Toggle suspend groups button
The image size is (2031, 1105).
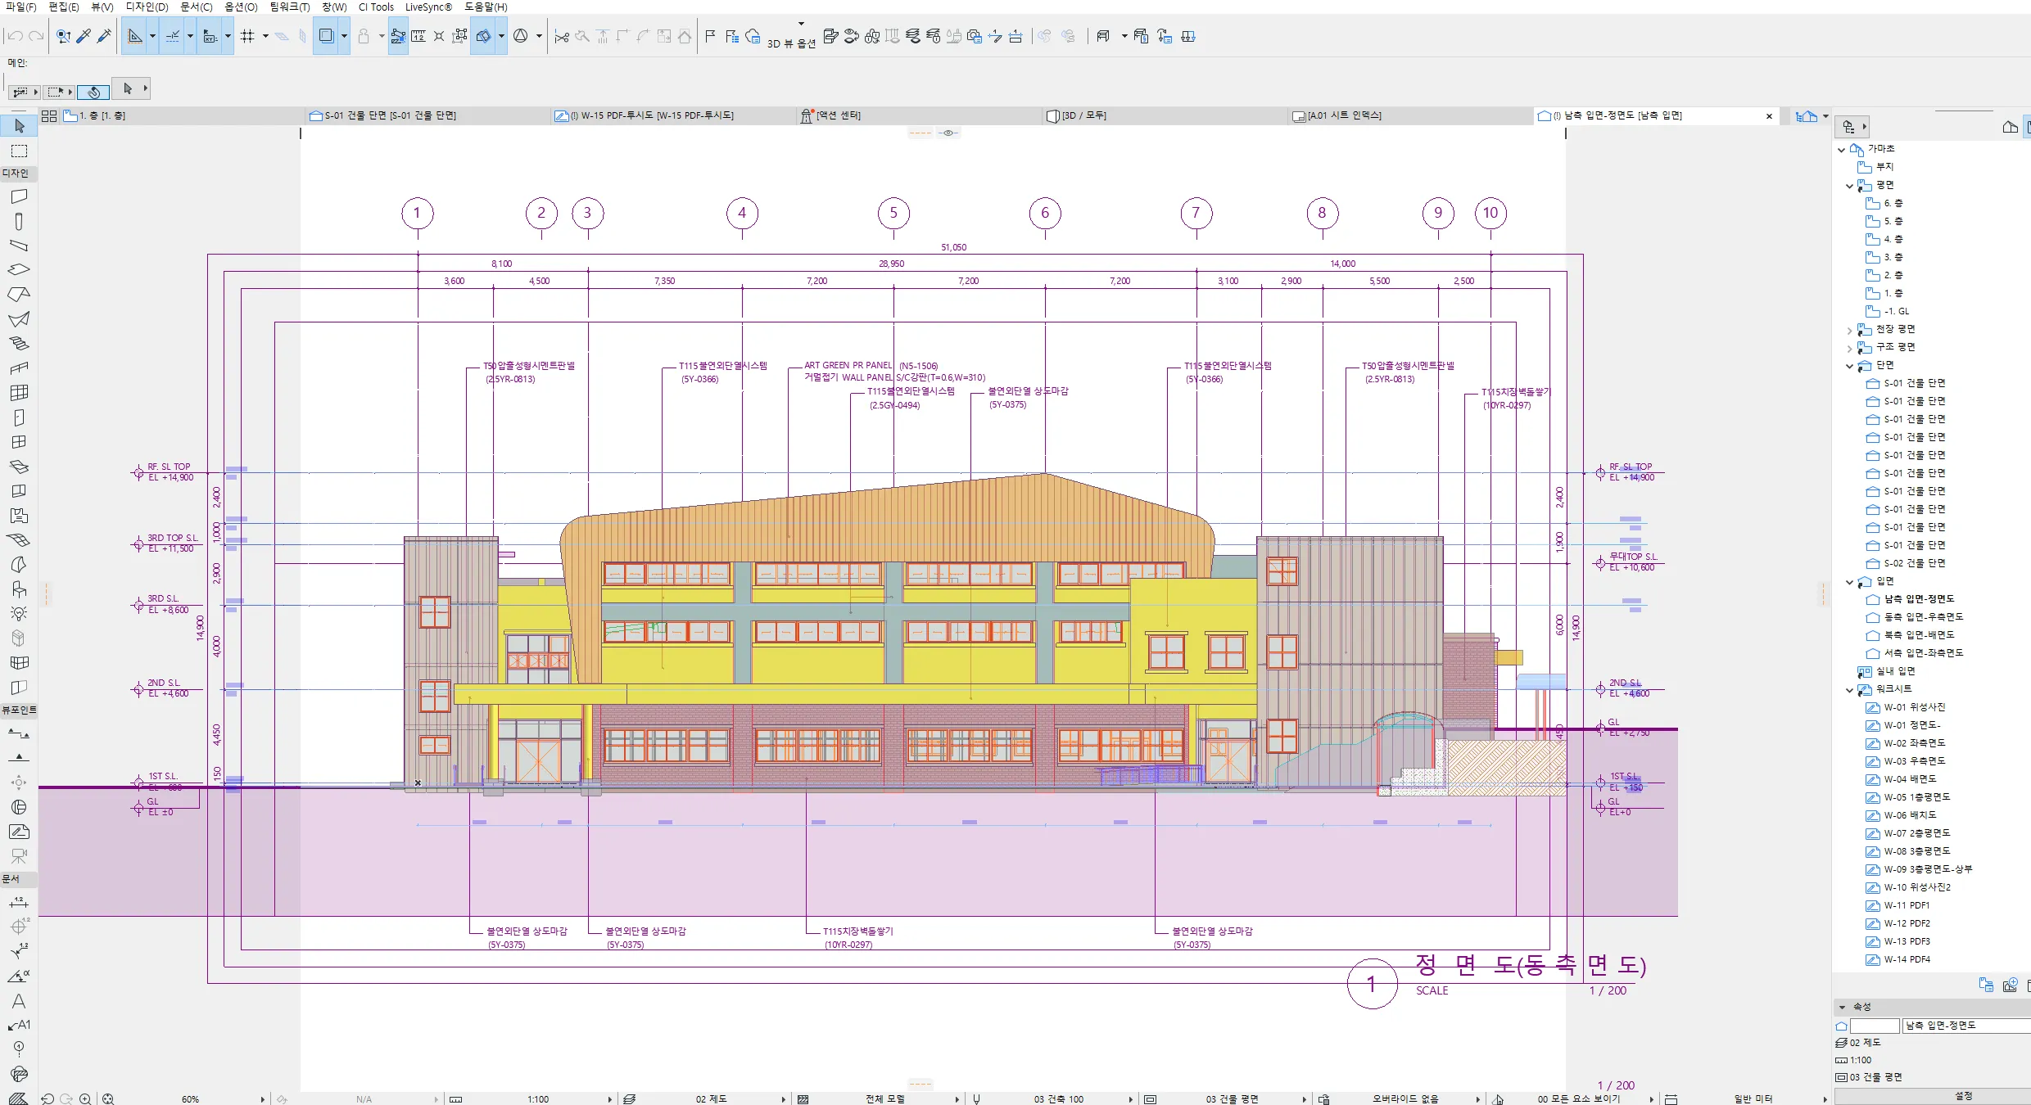pyautogui.click(x=398, y=36)
